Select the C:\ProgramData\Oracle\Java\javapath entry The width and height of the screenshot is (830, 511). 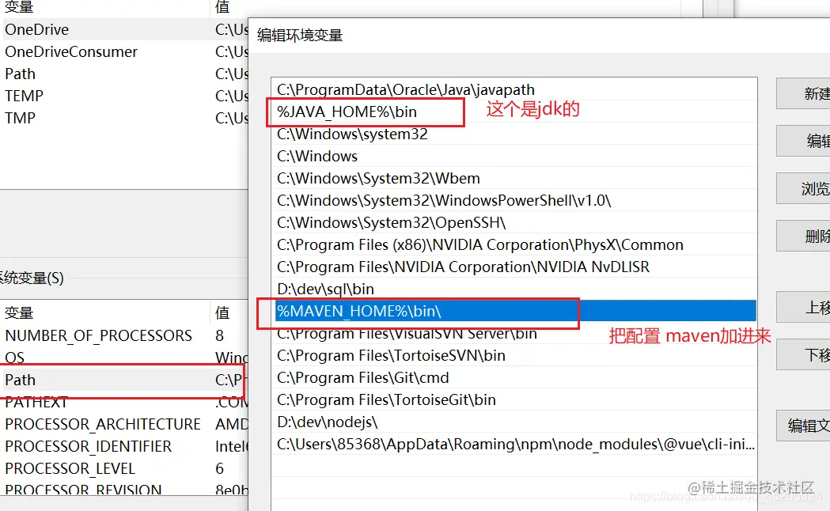click(x=514, y=89)
